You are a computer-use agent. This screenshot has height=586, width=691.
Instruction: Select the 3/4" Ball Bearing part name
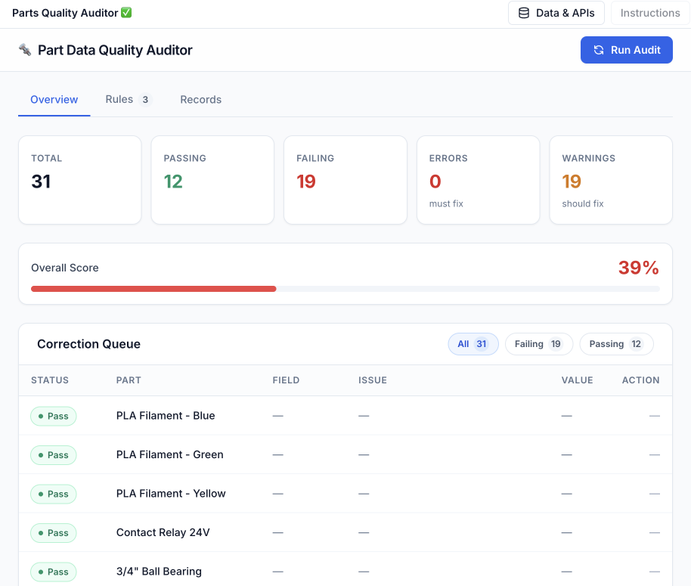pos(159,572)
